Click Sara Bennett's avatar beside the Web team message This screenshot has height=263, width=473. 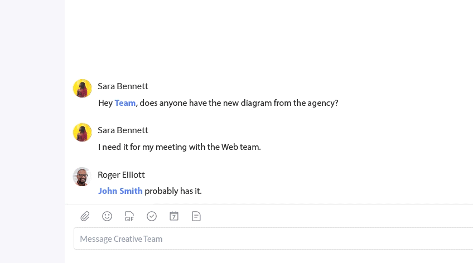(83, 132)
